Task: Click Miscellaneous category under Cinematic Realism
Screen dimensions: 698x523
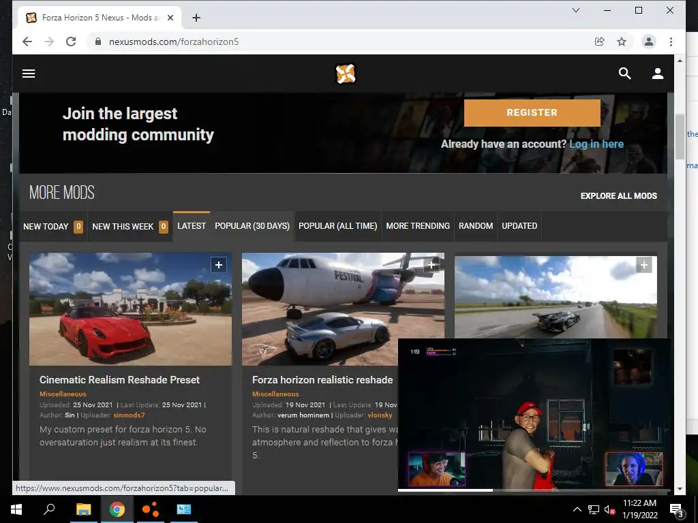Action: (63, 394)
